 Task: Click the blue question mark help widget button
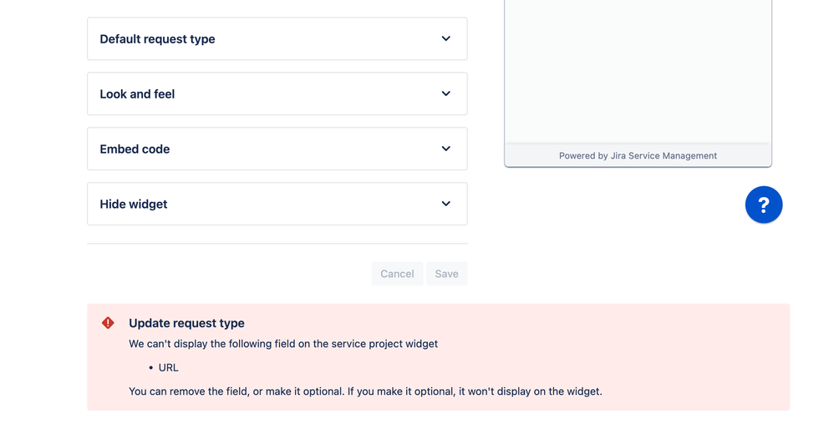(763, 204)
